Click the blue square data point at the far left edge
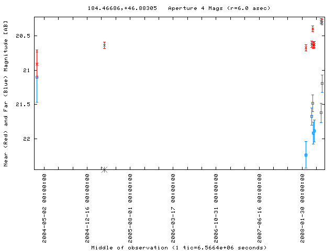The height and width of the screenshot is (251, 335). pyautogui.click(x=37, y=77)
